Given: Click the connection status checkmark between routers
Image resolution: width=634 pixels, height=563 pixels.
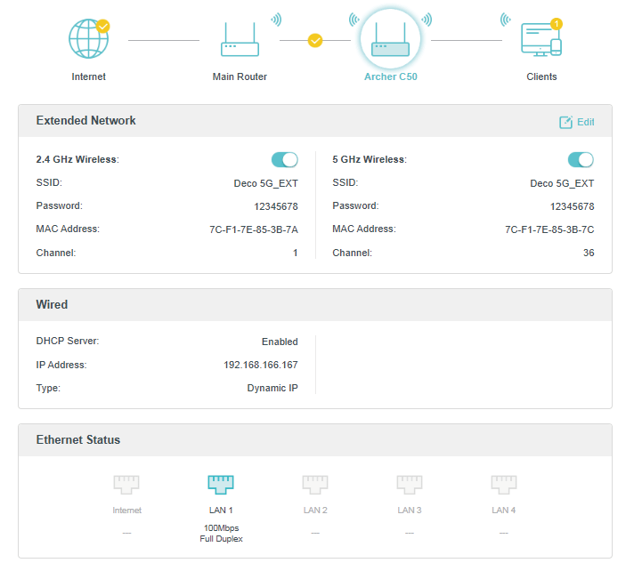Looking at the screenshot, I should (x=315, y=40).
